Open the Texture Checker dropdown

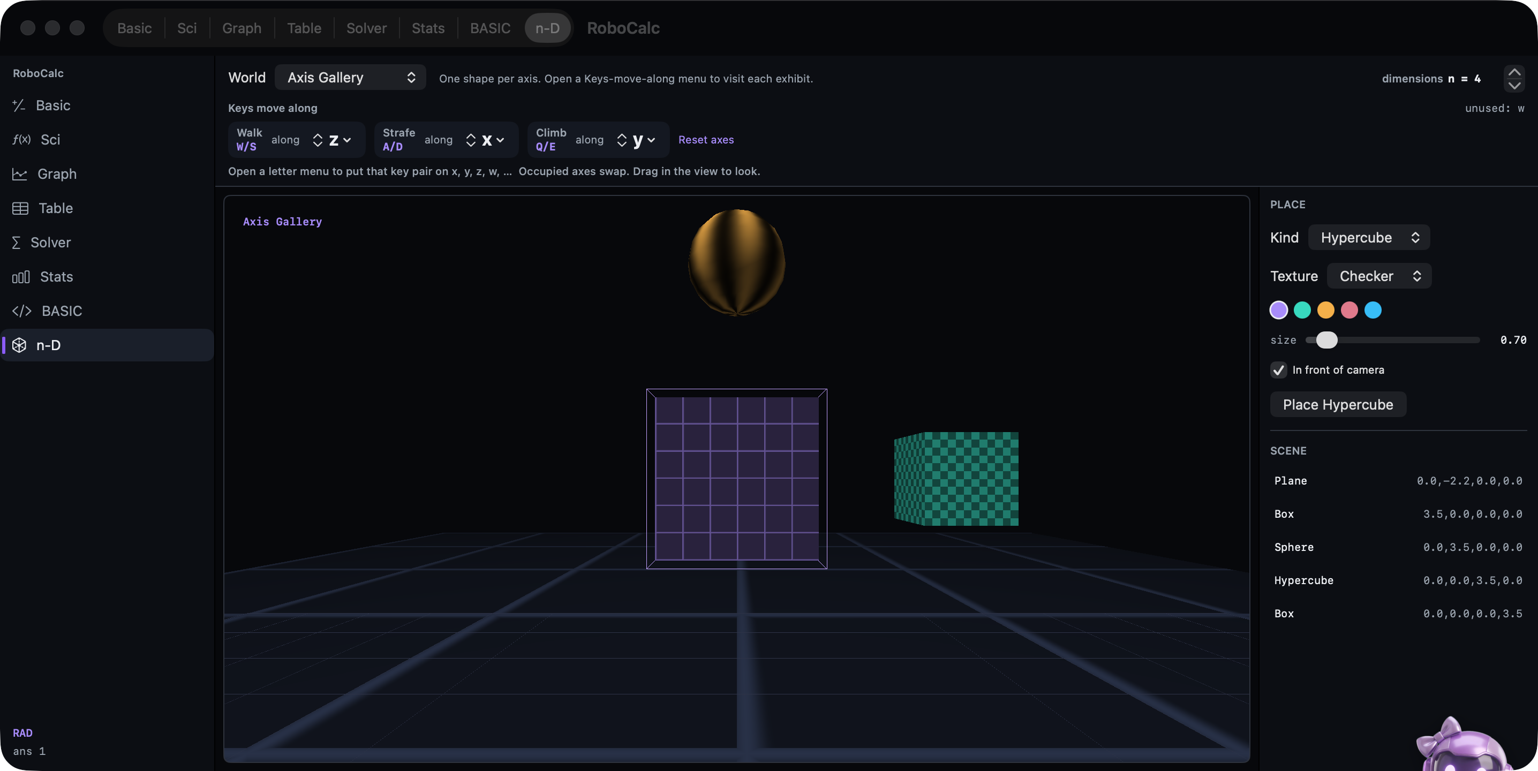click(x=1379, y=276)
